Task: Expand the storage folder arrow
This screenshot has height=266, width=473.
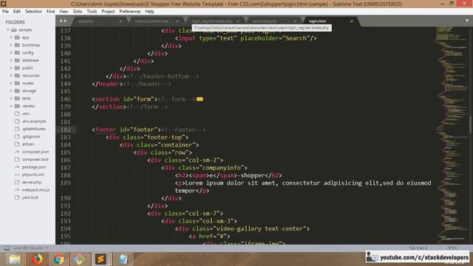Action: pyautogui.click(x=11, y=91)
